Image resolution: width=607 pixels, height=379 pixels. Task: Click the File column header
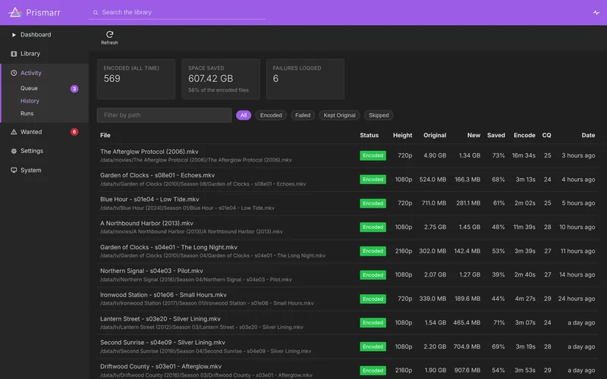pos(105,136)
